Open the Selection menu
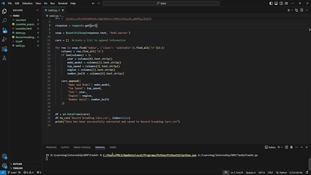Screen dimensions: 311x175 27,3
